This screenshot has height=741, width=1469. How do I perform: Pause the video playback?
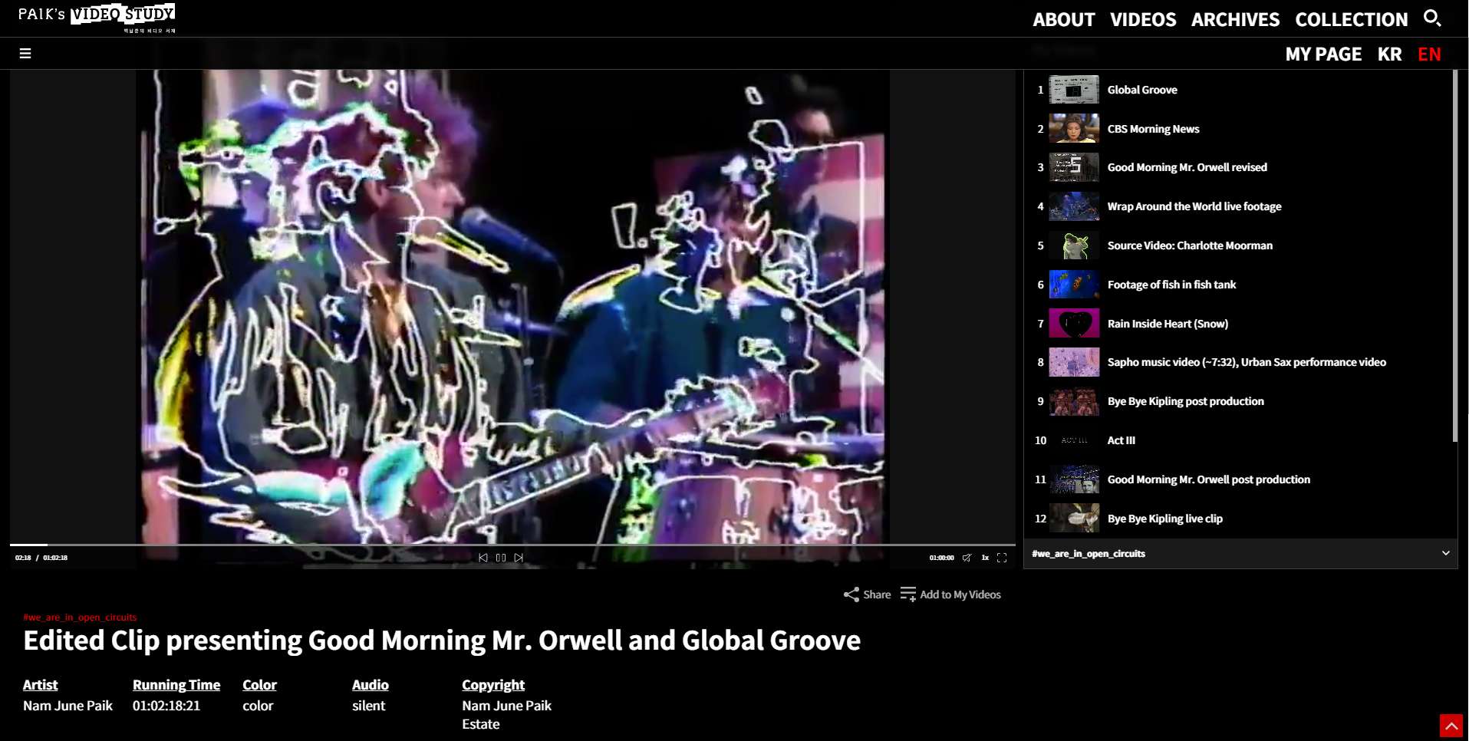pos(501,558)
